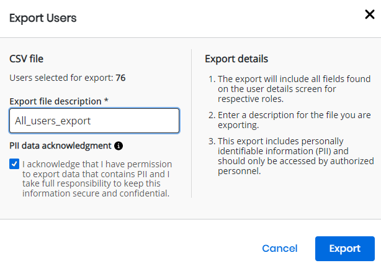Click the CSV file heading

[x=26, y=59]
